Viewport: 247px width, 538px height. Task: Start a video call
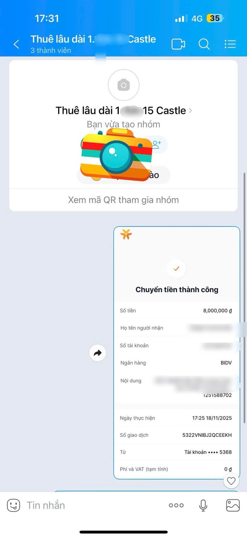178,44
